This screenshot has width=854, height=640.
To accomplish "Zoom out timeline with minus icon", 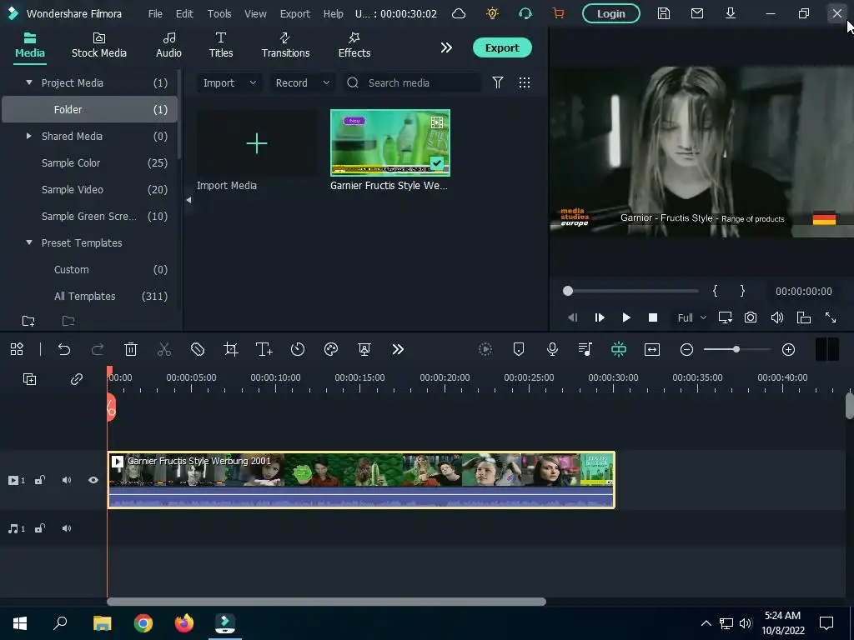I will click(687, 349).
